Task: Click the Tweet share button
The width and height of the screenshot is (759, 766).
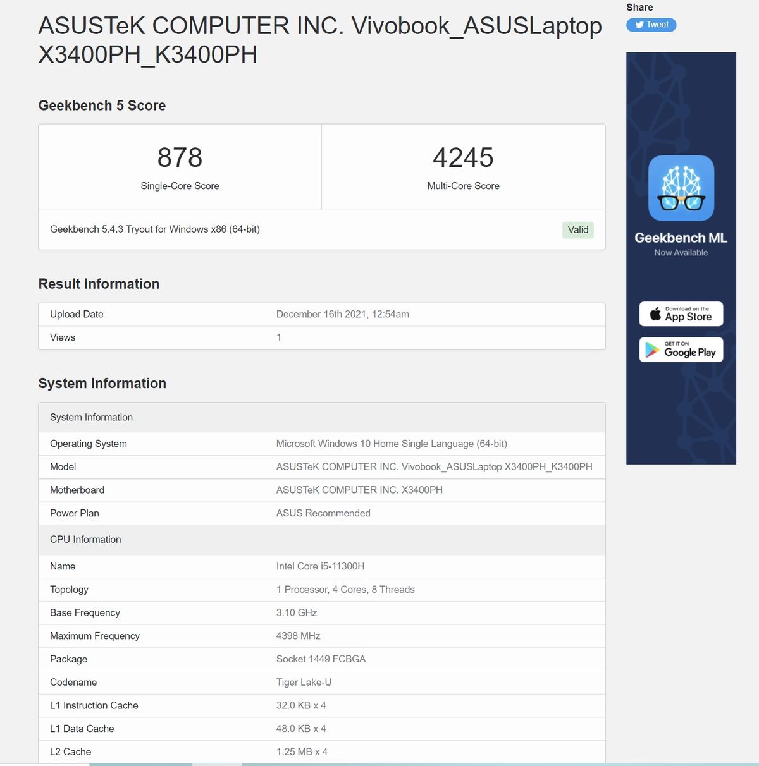Action: click(651, 25)
